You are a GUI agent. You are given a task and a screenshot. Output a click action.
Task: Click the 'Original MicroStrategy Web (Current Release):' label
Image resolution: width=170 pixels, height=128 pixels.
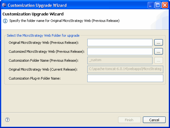(43, 69)
